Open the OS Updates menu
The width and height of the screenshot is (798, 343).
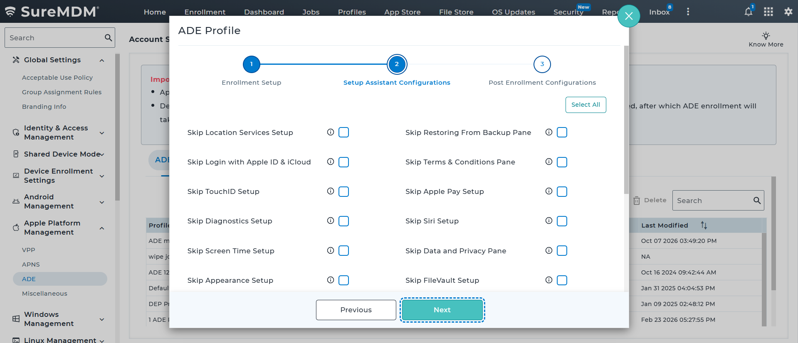(514, 12)
